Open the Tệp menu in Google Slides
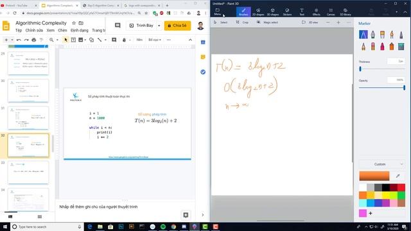This screenshot has width=411, height=231. 19,30
